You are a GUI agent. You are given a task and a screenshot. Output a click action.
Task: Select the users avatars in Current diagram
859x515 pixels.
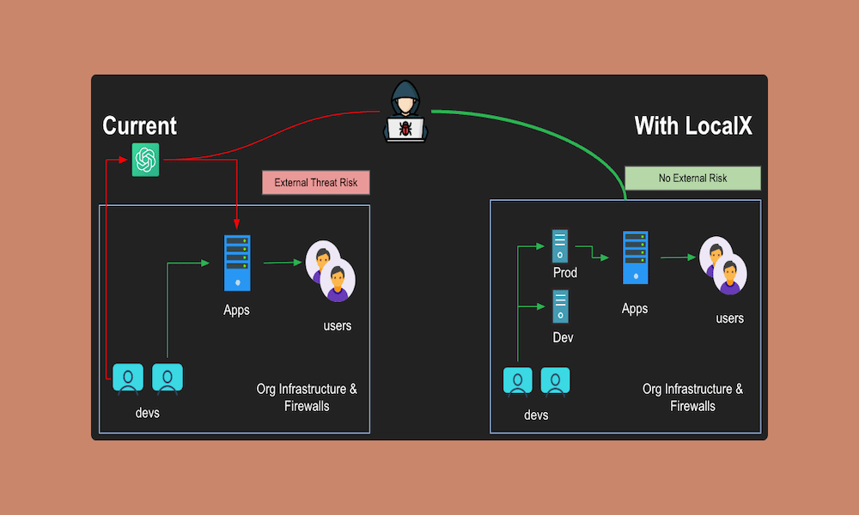click(330, 269)
